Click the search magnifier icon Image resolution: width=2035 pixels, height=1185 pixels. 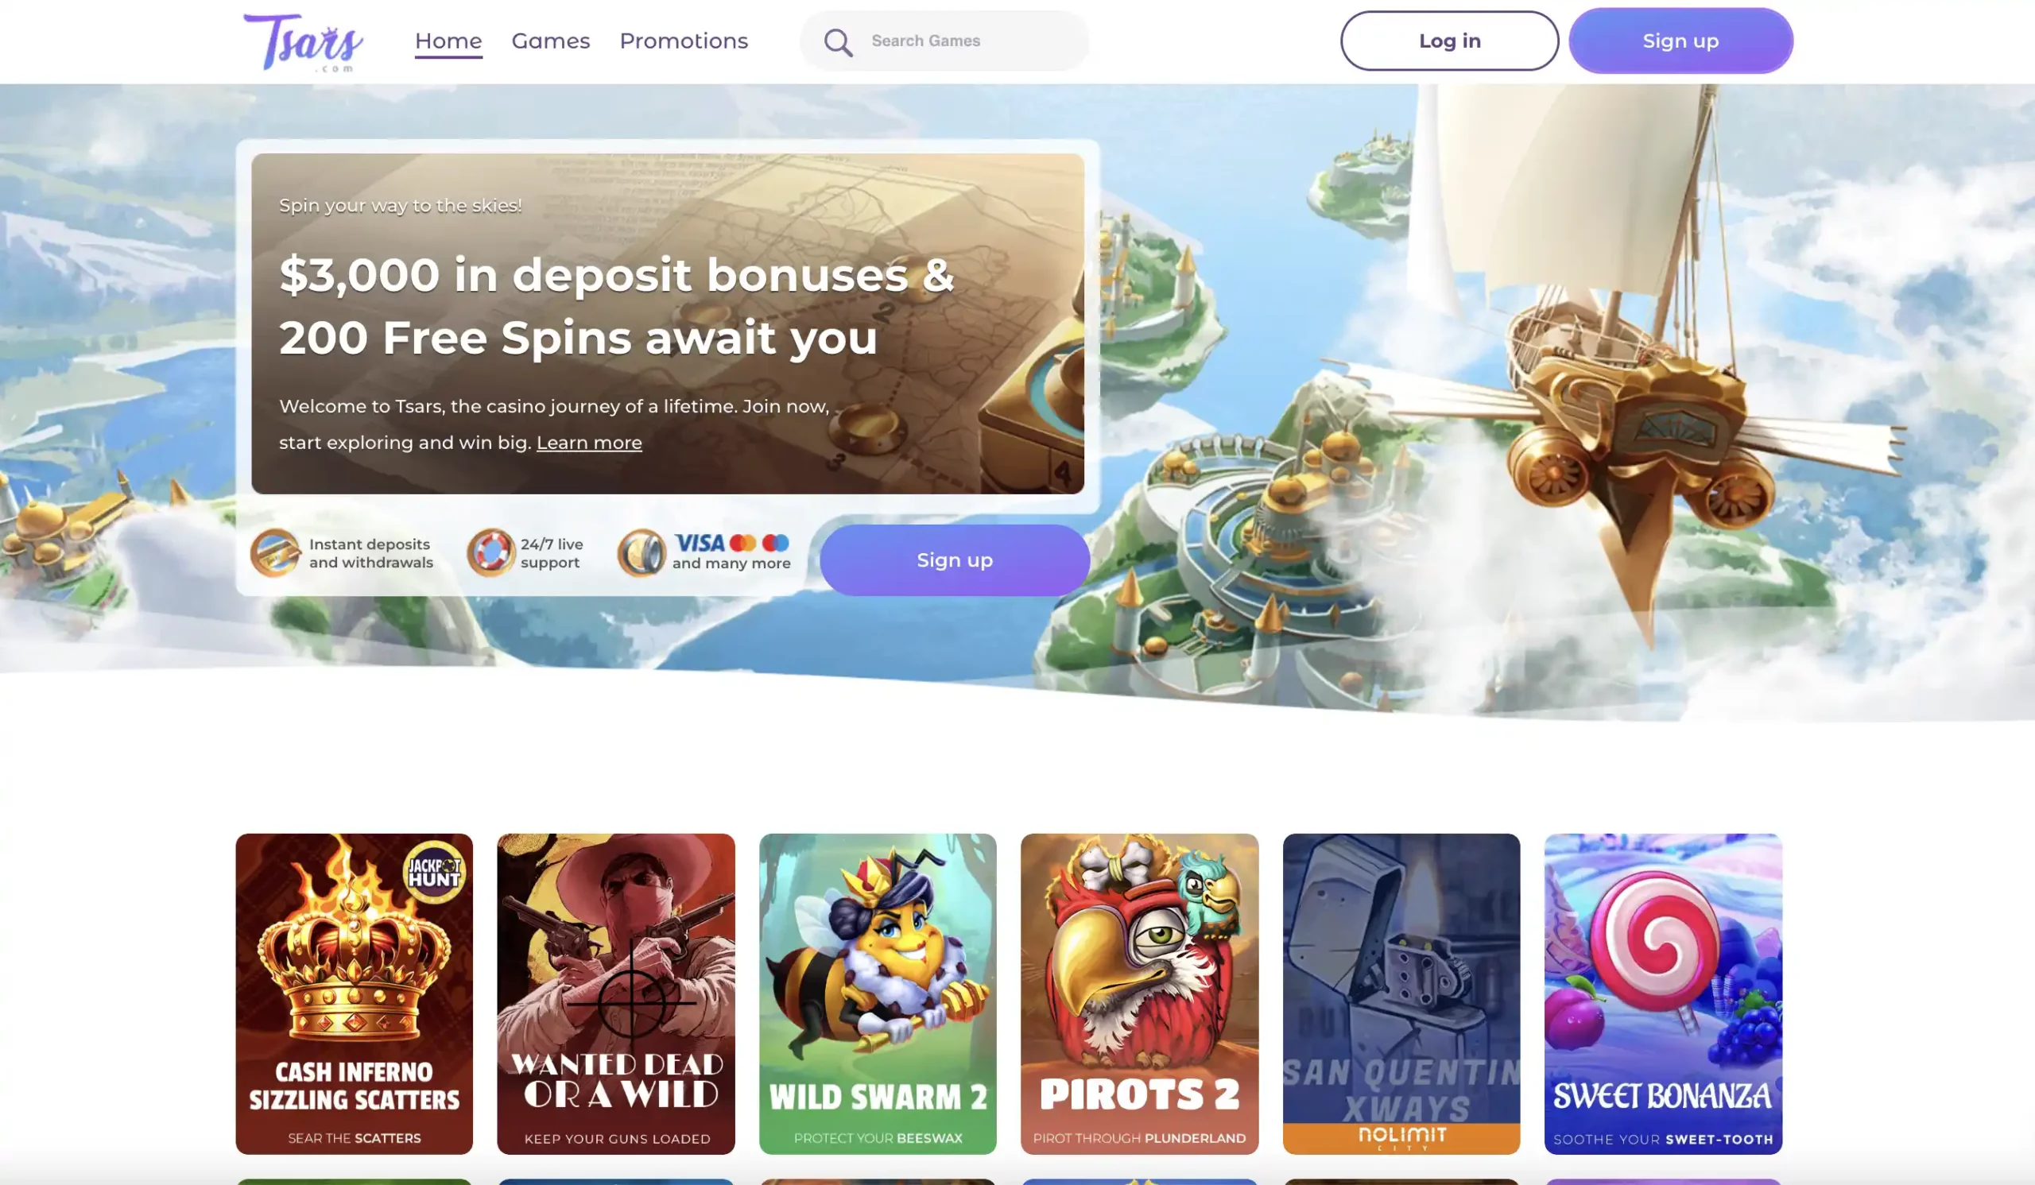coord(838,42)
